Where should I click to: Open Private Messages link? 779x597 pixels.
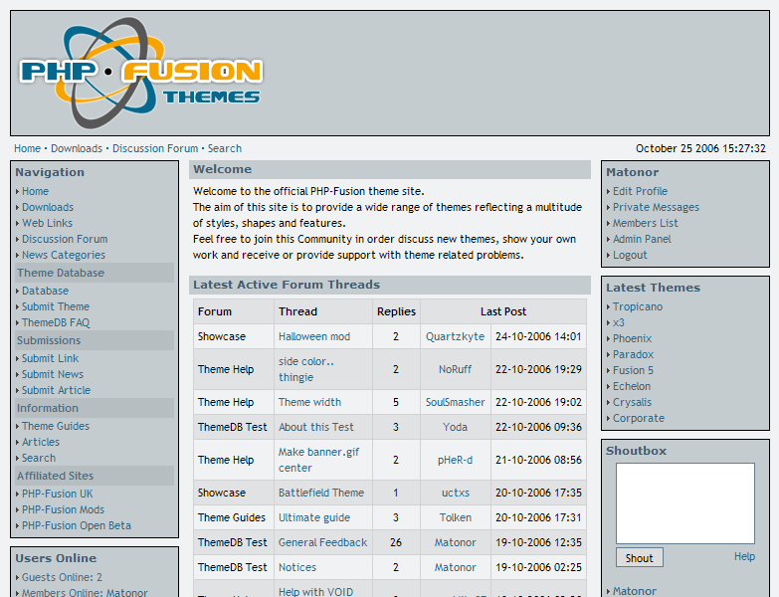pos(656,207)
